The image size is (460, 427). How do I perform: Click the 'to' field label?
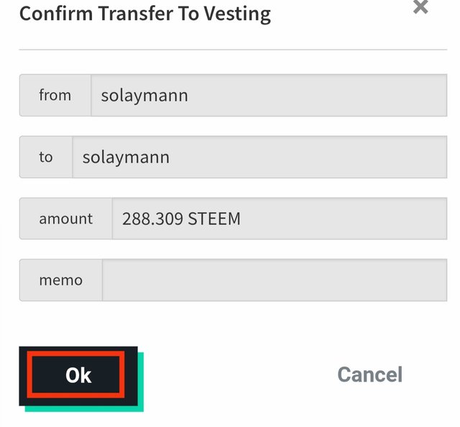[46, 157]
